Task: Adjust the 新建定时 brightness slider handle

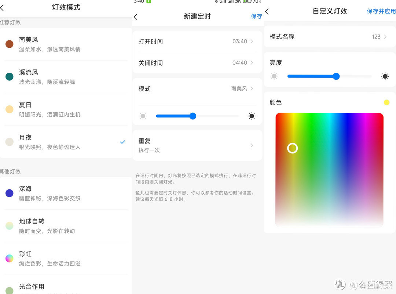Action: (193, 116)
